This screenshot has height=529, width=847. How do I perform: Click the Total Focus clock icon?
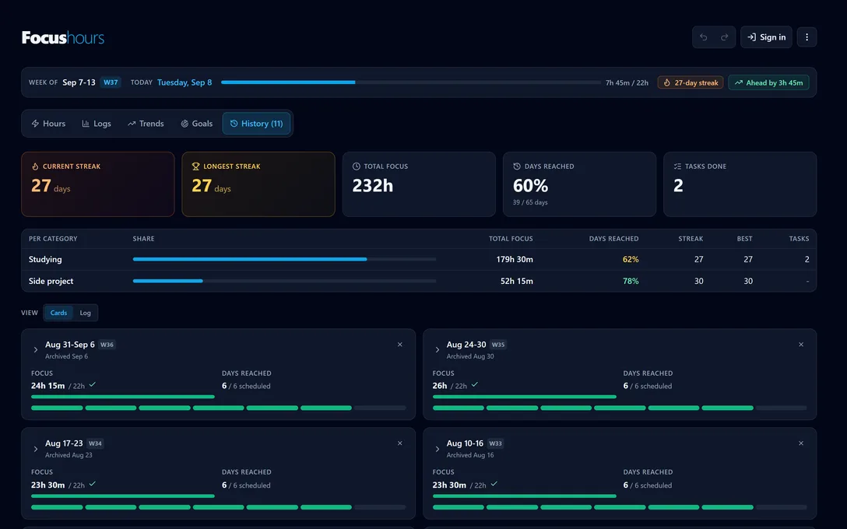tap(356, 166)
